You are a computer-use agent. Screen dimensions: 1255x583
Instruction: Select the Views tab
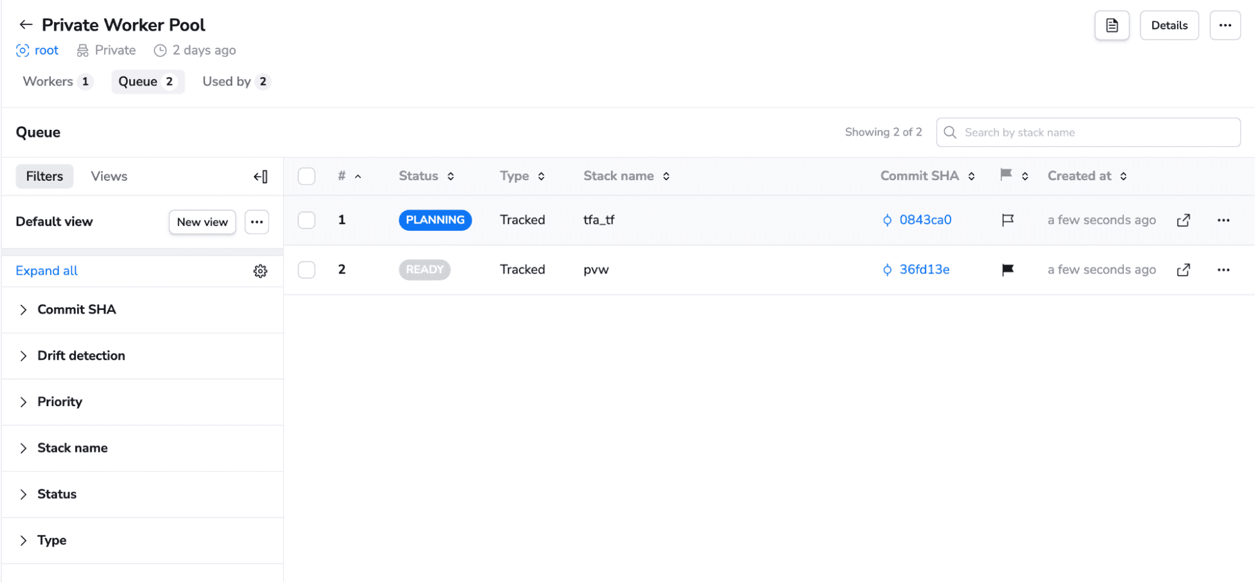(x=109, y=177)
